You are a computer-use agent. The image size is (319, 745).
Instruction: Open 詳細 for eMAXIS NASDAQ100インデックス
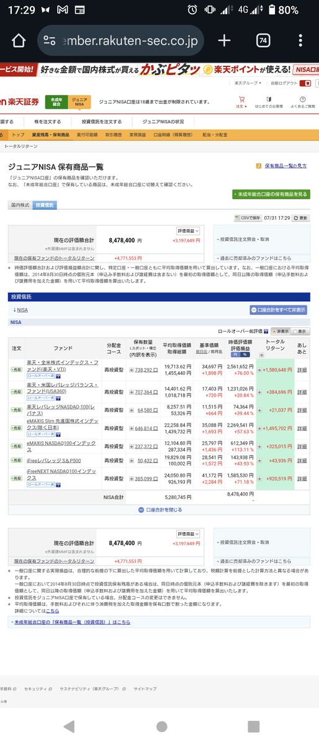click(302, 446)
